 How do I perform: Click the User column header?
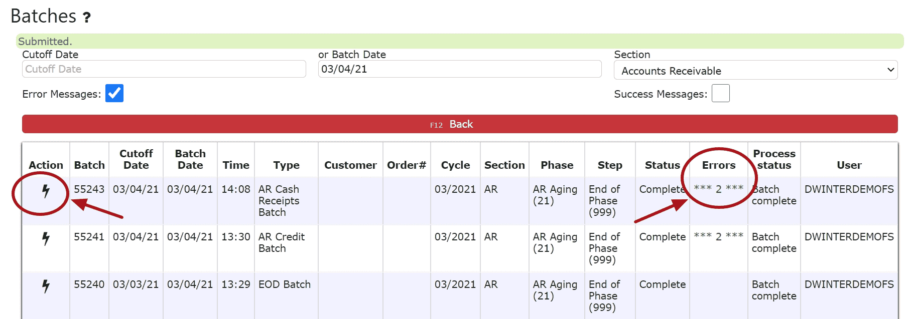[849, 165]
